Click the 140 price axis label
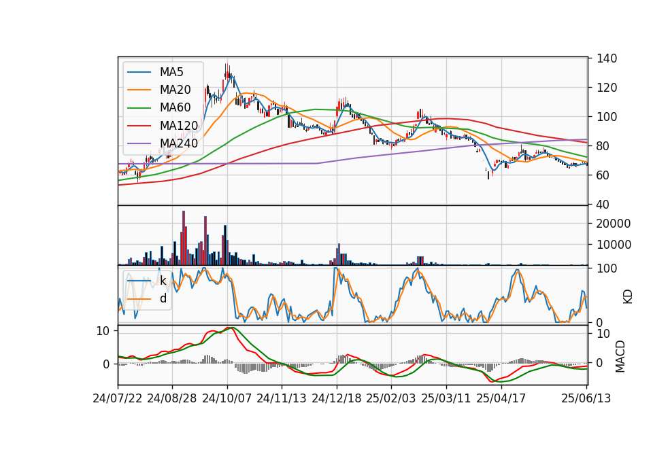This screenshot has width=653, height=469. (607, 58)
